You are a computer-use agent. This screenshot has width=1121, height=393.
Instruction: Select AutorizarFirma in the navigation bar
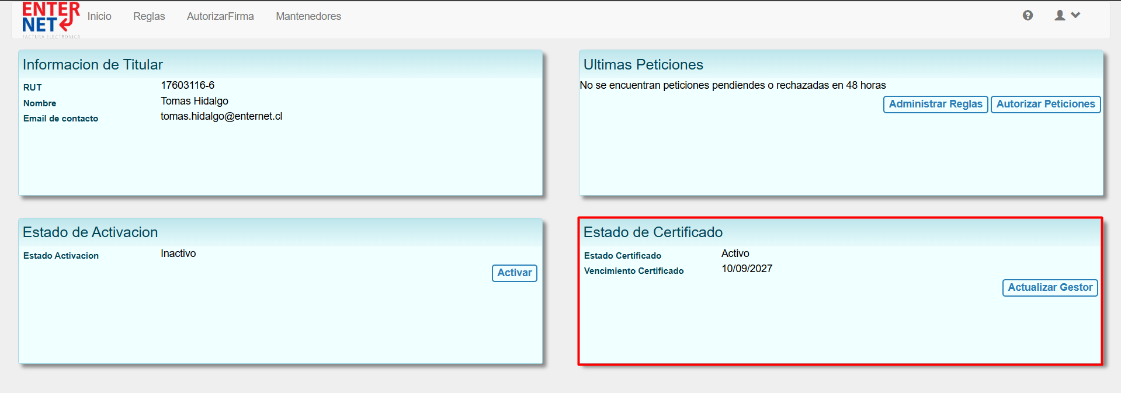220,16
